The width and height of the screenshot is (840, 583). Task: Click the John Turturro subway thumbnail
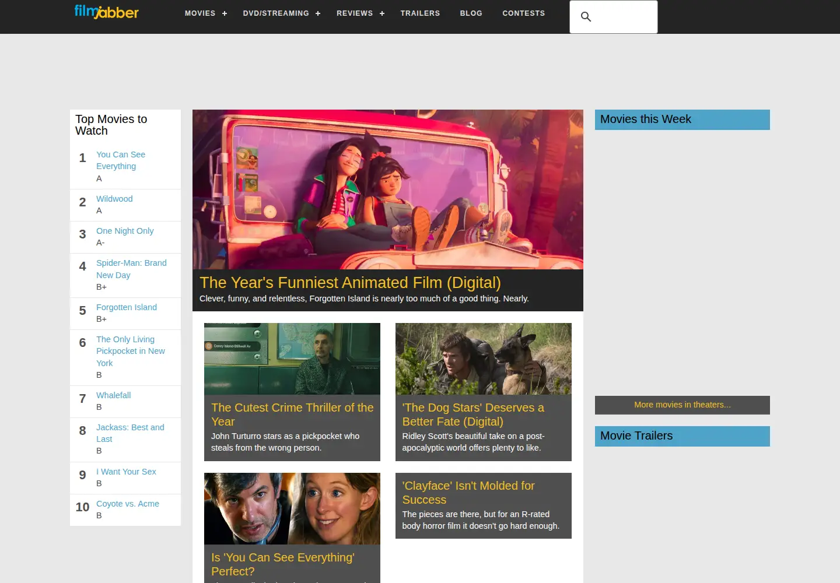292,359
